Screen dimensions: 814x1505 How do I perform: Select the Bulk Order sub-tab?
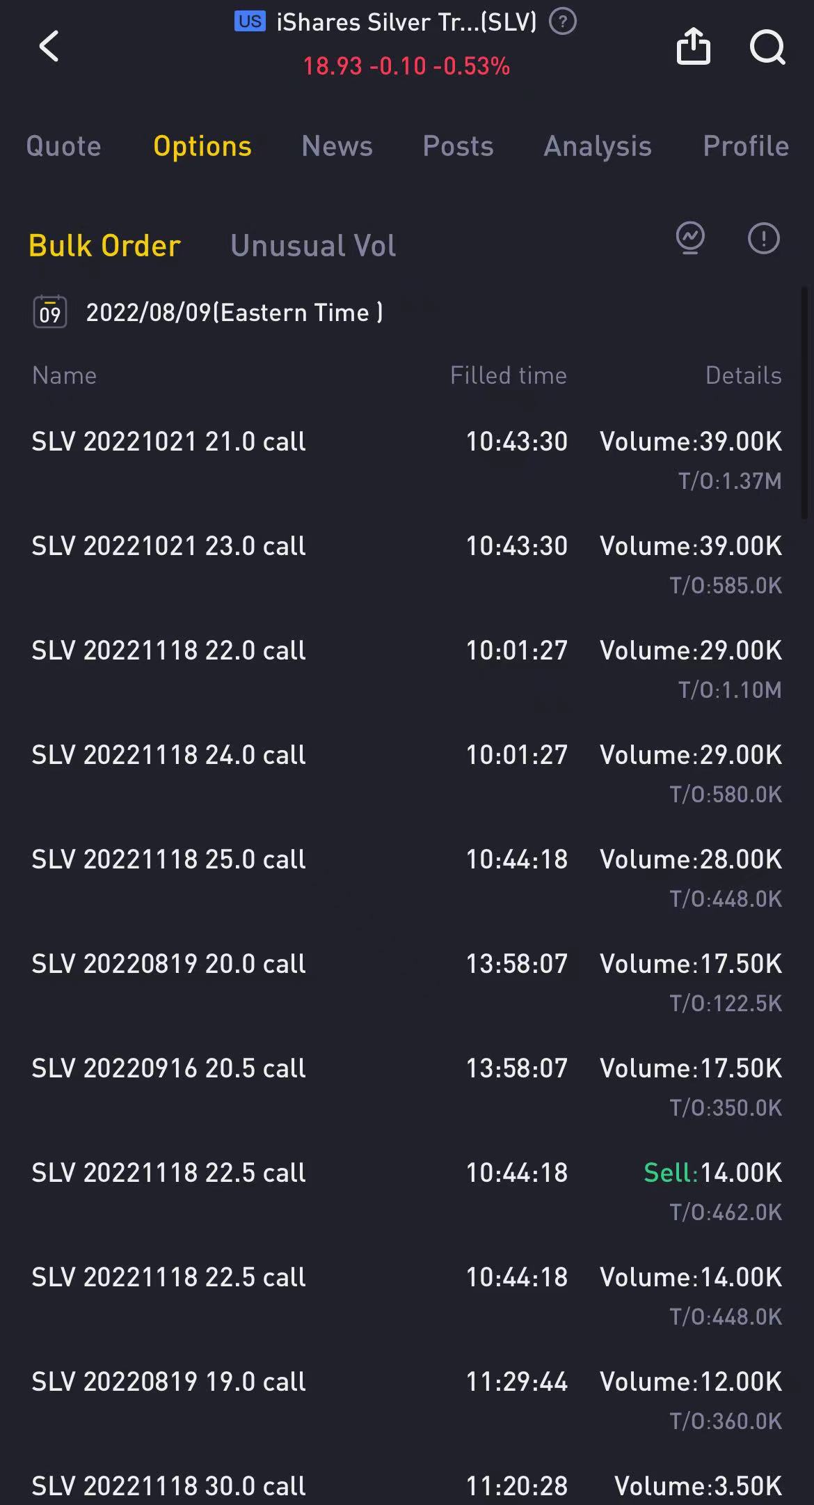104,245
